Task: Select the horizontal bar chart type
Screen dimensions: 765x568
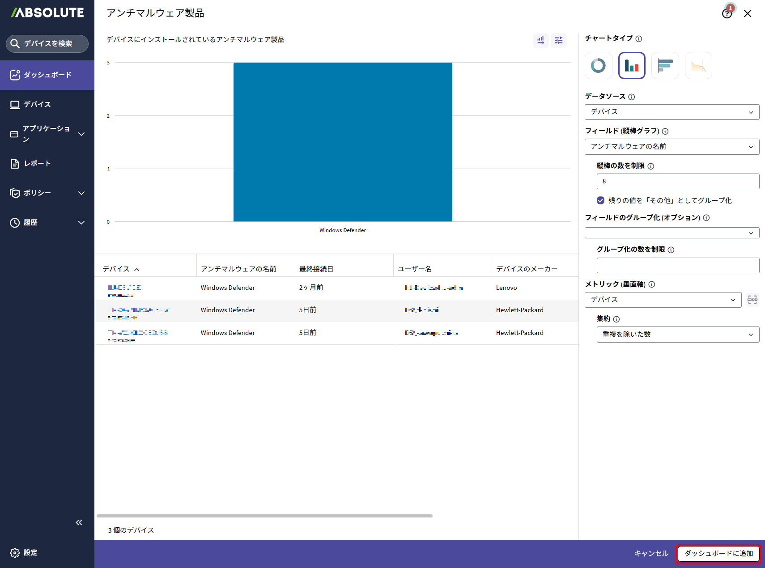Action: [x=665, y=66]
